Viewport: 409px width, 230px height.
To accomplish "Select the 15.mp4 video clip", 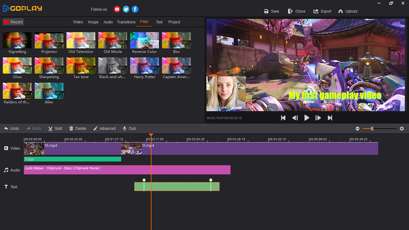I will [x=73, y=149].
